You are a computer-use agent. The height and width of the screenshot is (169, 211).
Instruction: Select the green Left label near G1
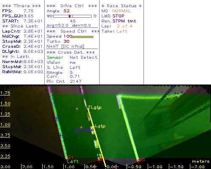73,161
